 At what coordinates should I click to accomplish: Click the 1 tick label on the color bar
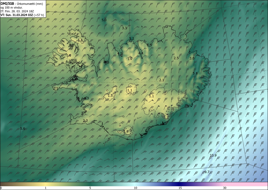tap(46, 188)
